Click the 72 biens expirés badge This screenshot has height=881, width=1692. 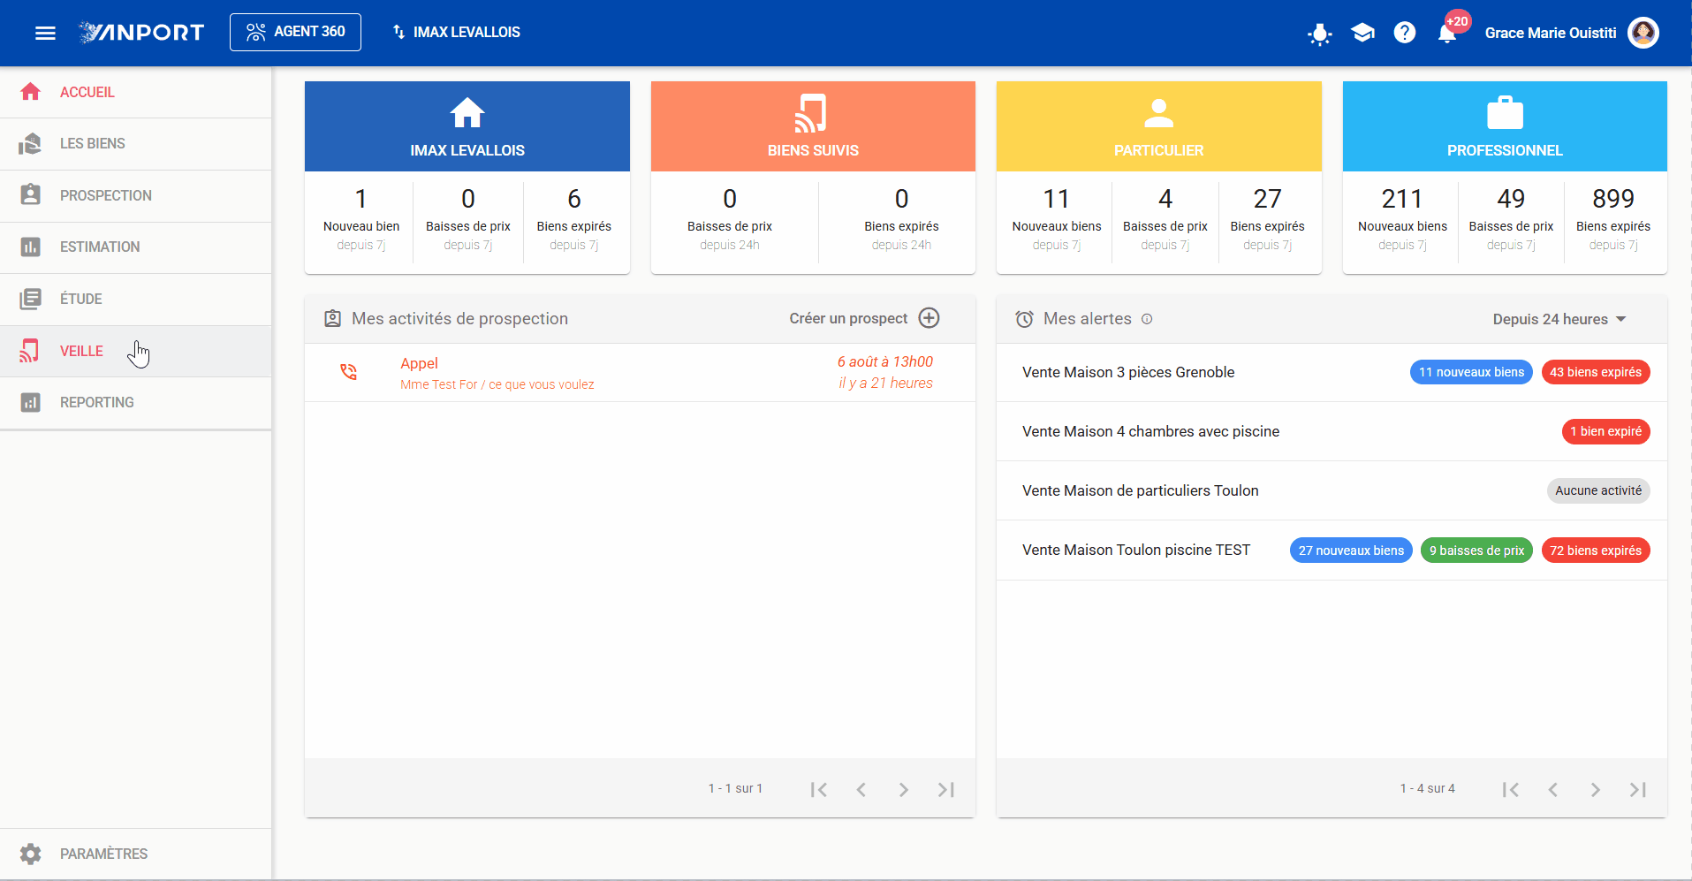click(1596, 551)
